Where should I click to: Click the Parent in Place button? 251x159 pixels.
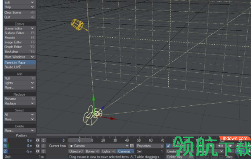point(20,62)
